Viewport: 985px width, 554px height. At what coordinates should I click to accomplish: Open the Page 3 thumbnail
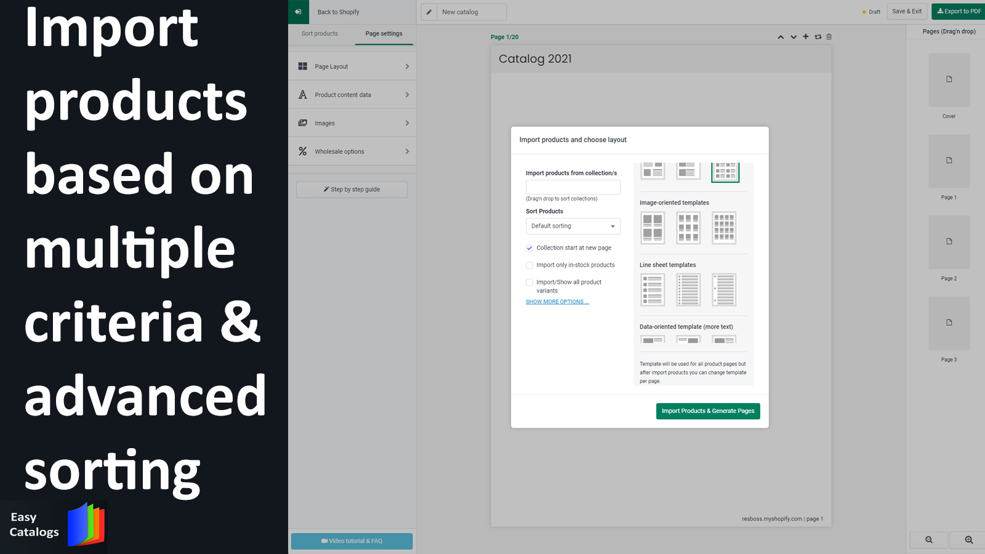tap(949, 324)
